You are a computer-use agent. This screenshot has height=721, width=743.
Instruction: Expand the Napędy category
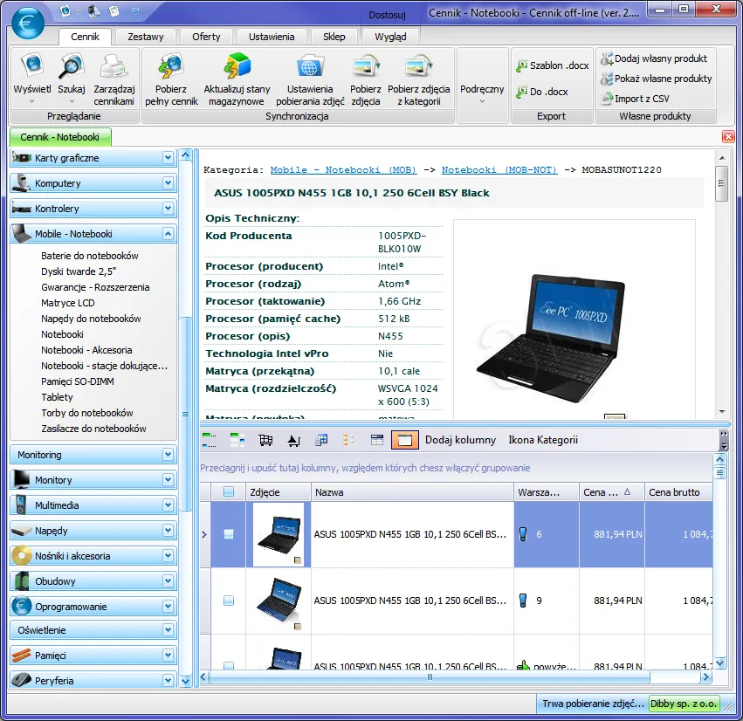tap(168, 531)
